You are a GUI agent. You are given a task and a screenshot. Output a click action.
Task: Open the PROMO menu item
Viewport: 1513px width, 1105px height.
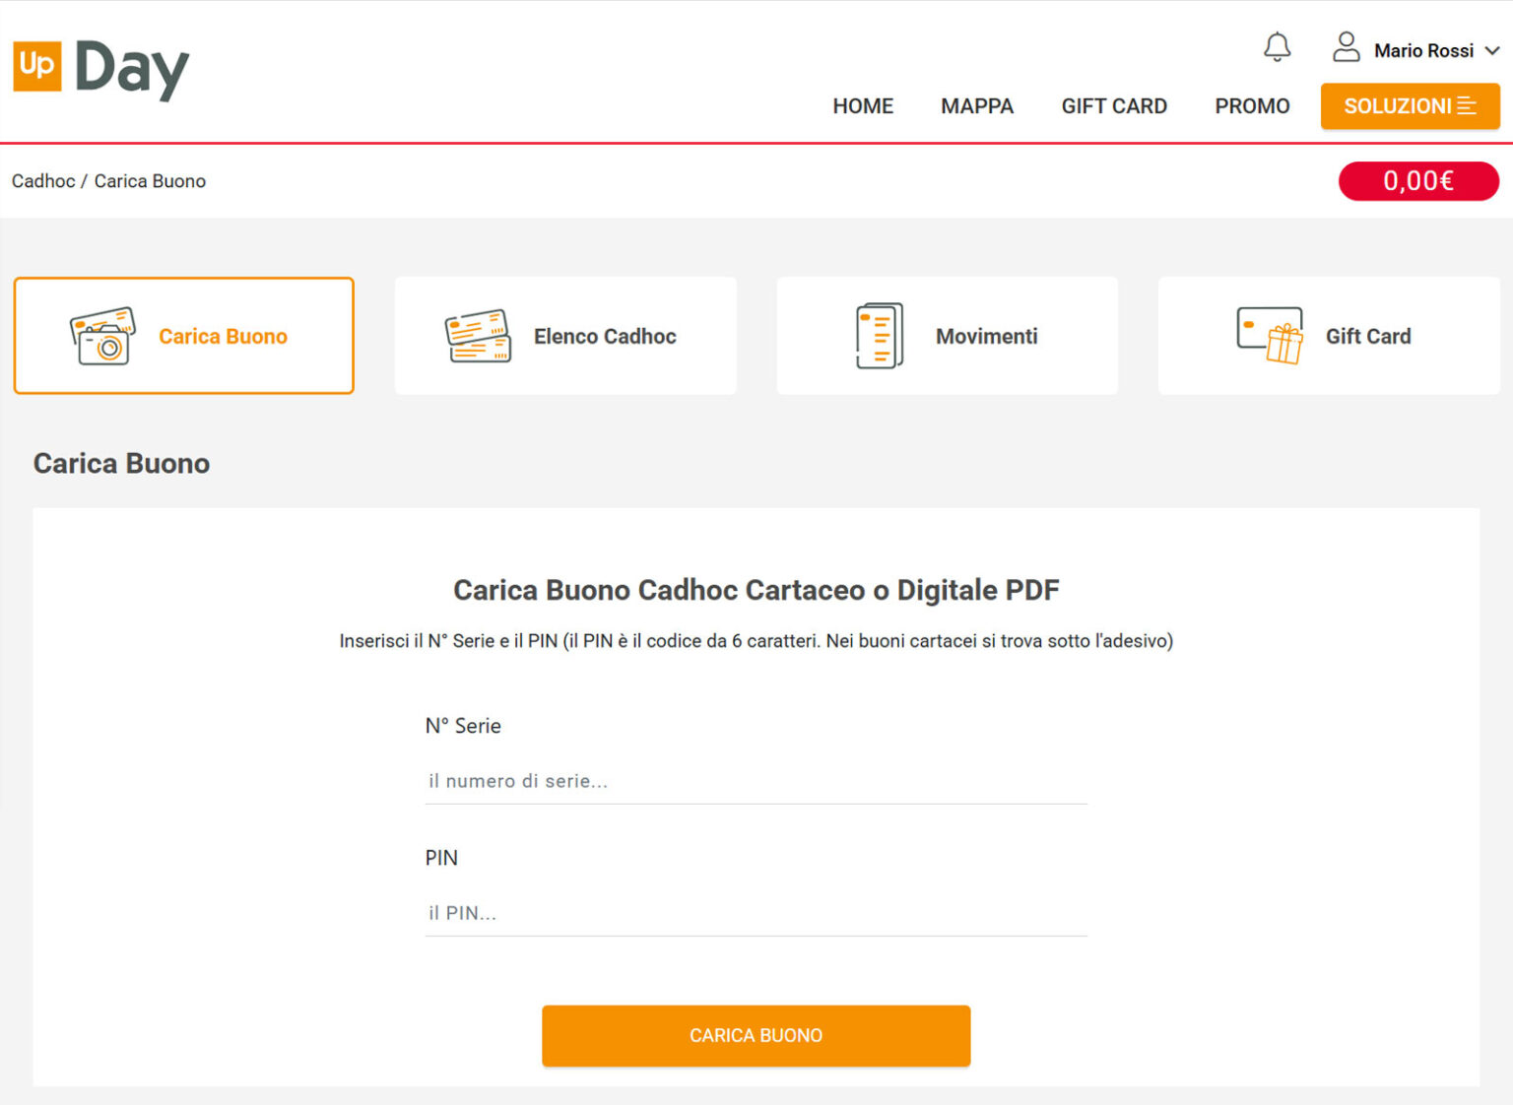[1252, 105]
